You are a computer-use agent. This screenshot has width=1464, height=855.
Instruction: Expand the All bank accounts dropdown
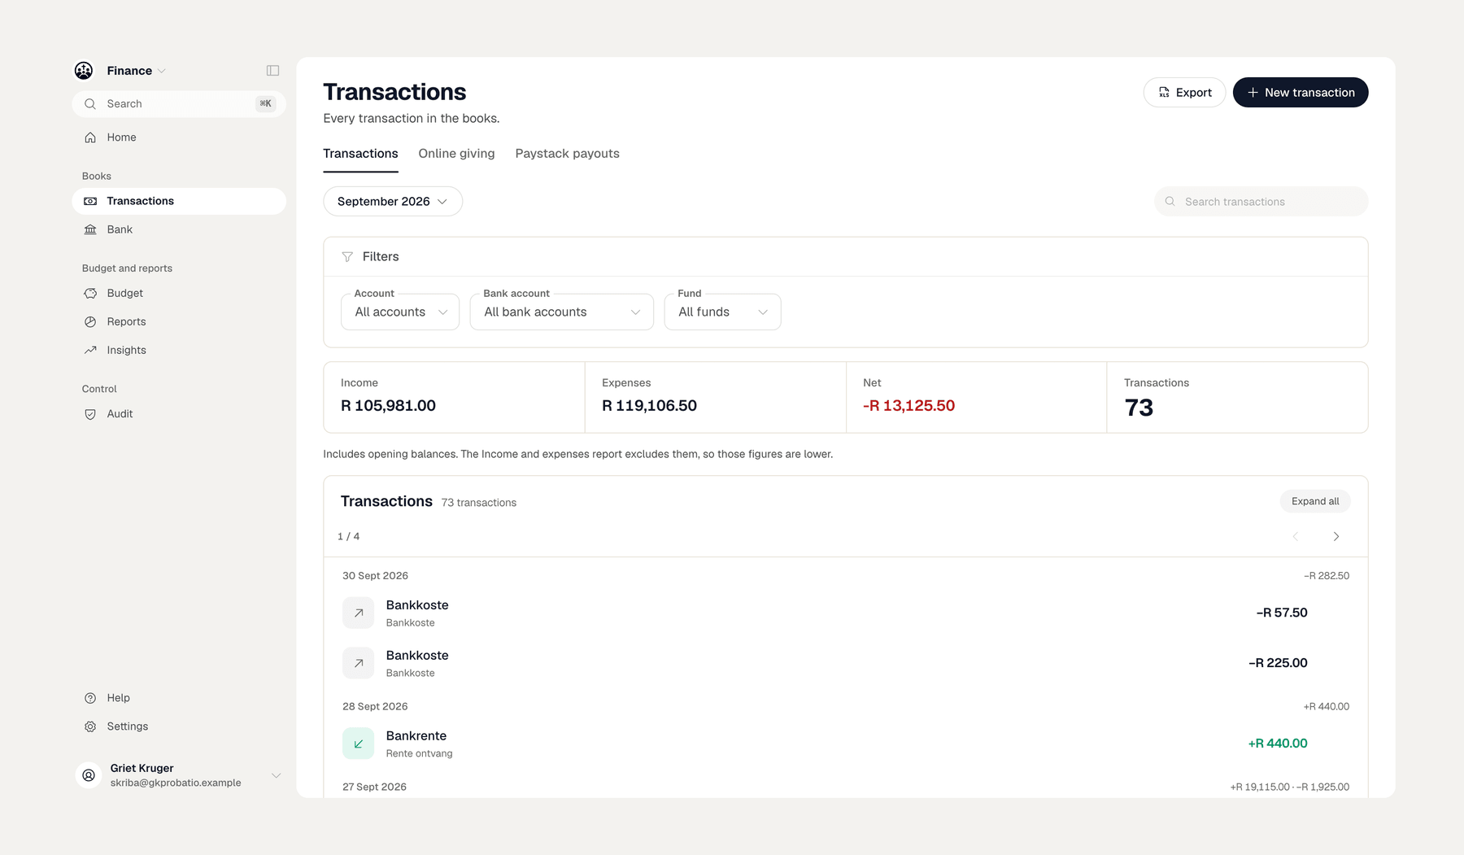click(562, 312)
